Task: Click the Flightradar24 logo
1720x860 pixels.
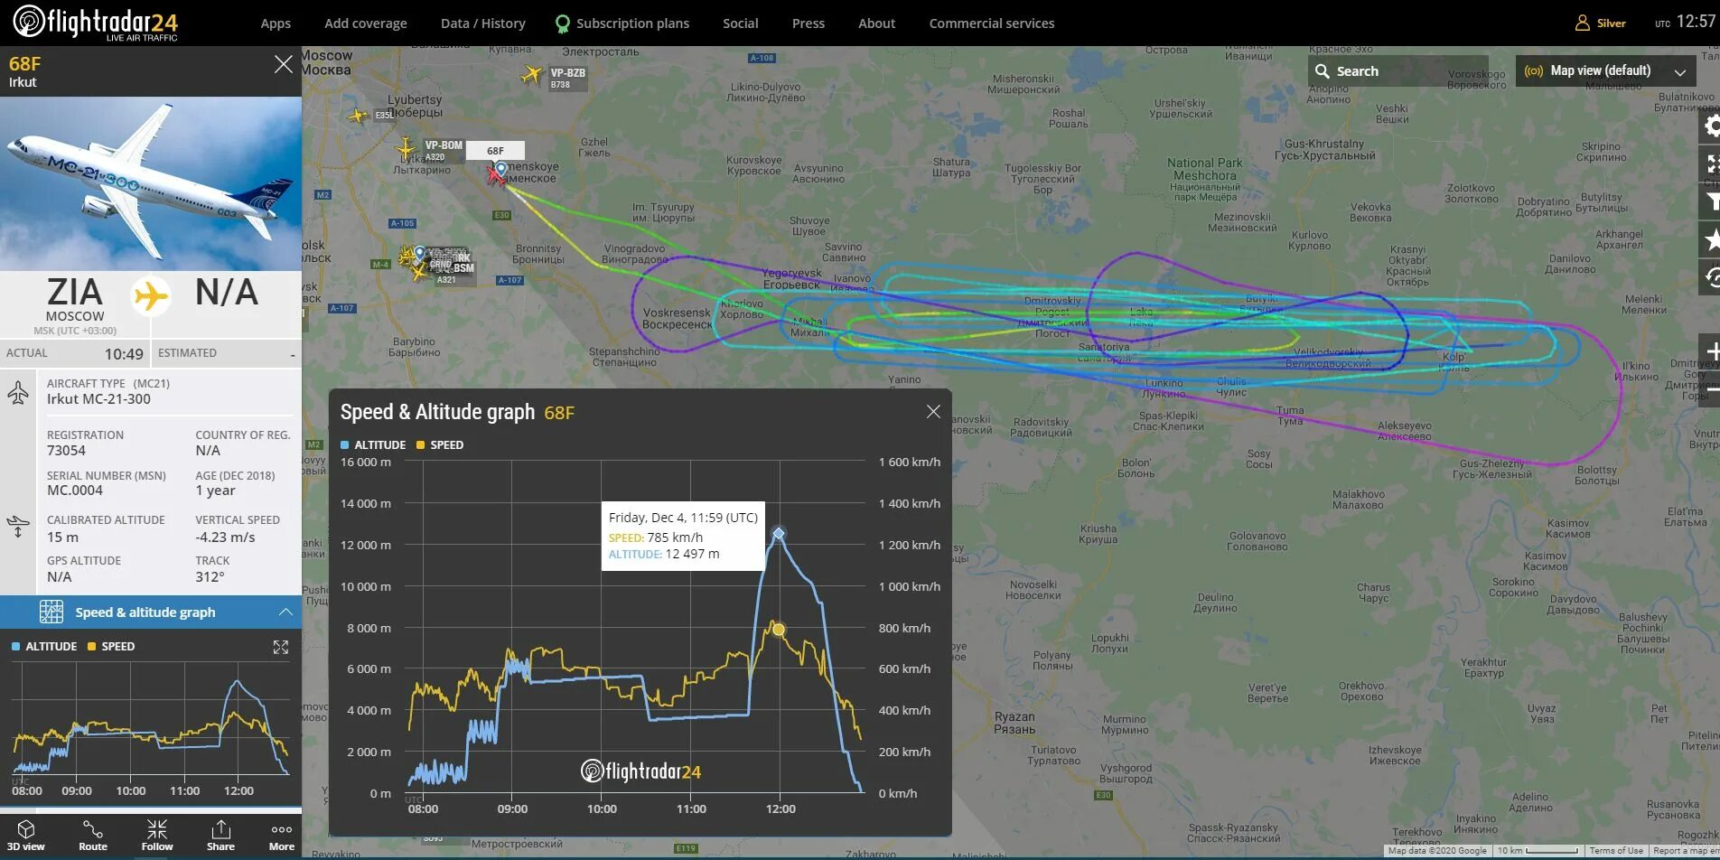Action: coord(95,23)
